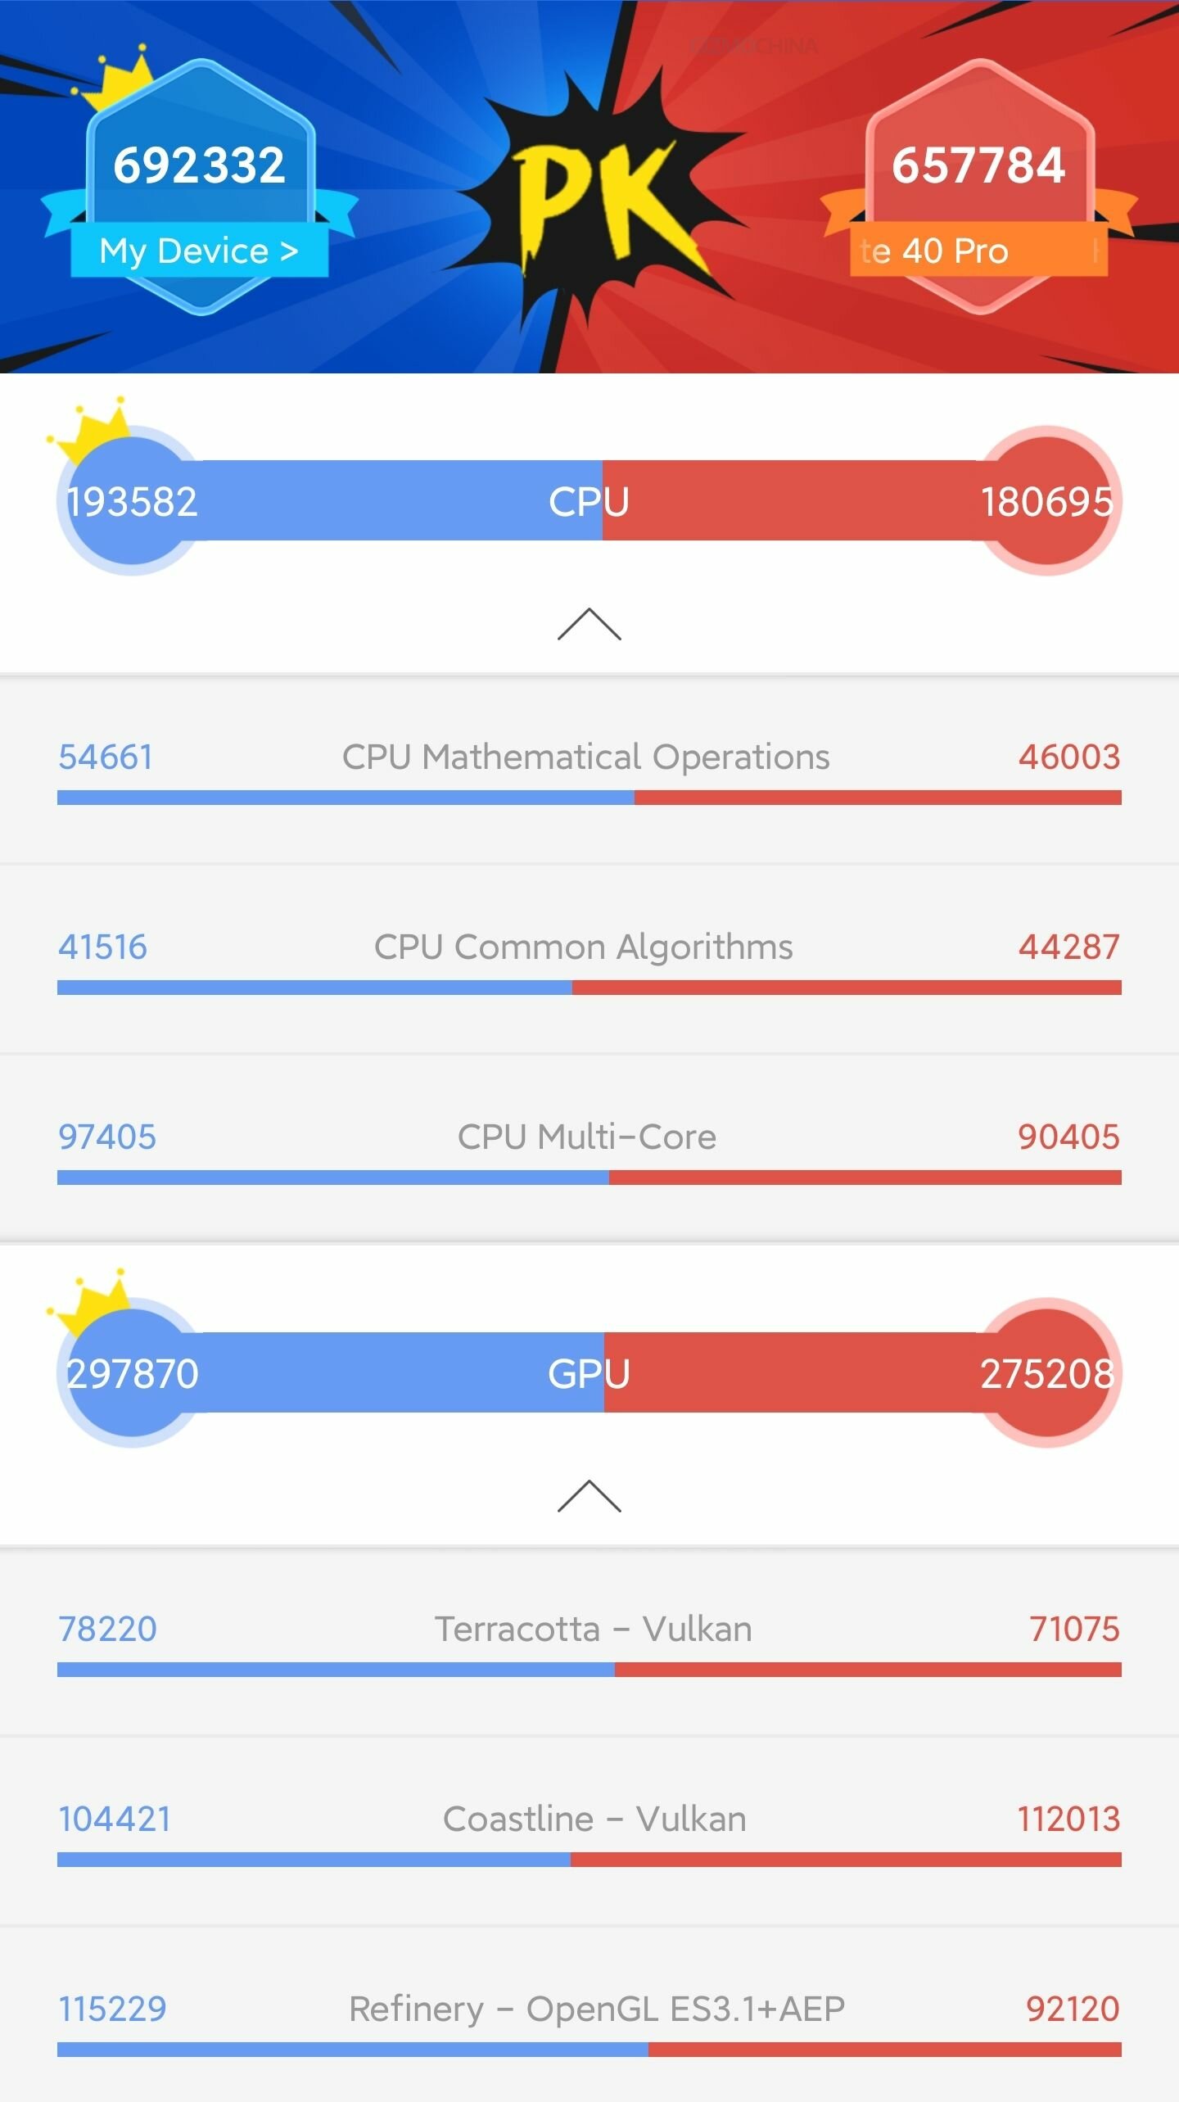
Task: Open the Refinery - OpenGL ES3.1+AEP row
Action: (x=589, y=2016)
